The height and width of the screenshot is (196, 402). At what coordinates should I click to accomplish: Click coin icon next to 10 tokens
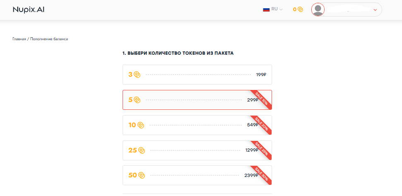[141, 125]
